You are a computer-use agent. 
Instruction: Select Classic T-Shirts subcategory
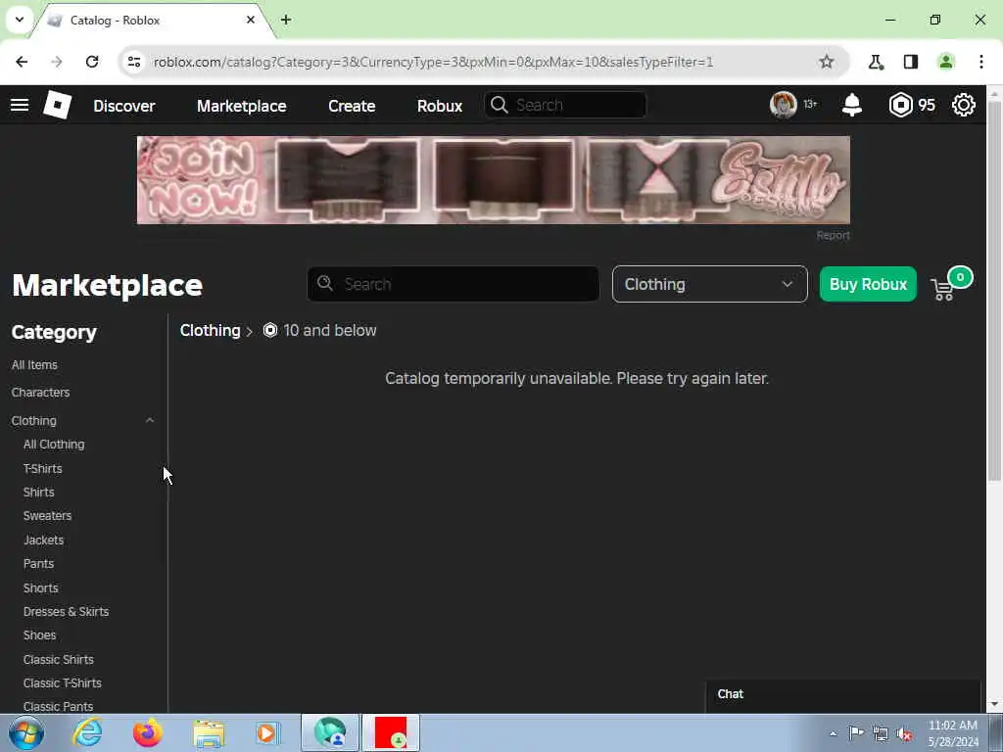62,682
